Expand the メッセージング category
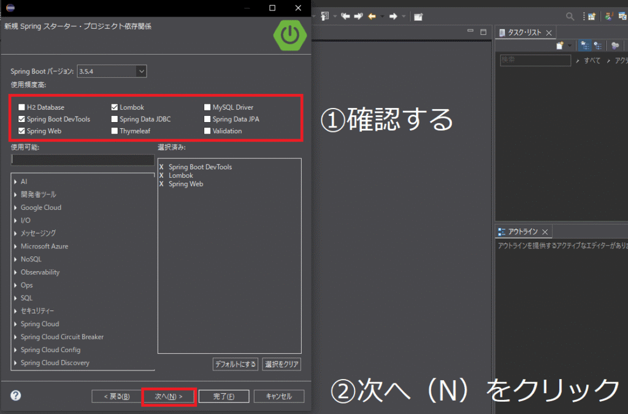628x414 pixels. [15, 234]
